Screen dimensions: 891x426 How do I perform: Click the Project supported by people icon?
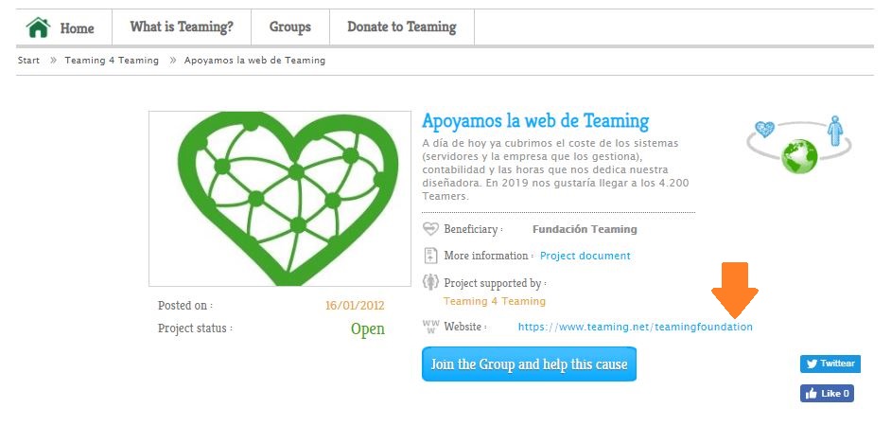pos(430,282)
